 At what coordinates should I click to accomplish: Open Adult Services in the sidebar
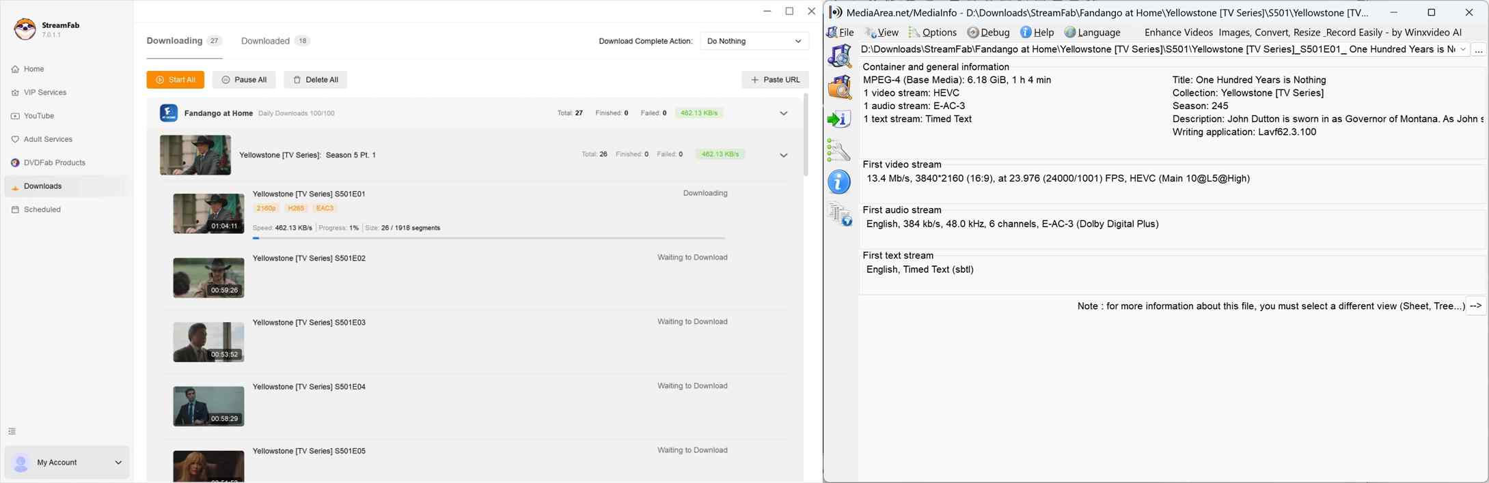point(66,139)
